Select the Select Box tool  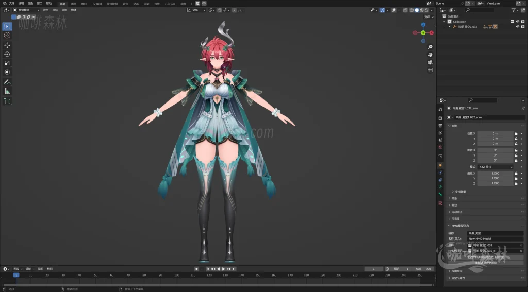[7, 26]
